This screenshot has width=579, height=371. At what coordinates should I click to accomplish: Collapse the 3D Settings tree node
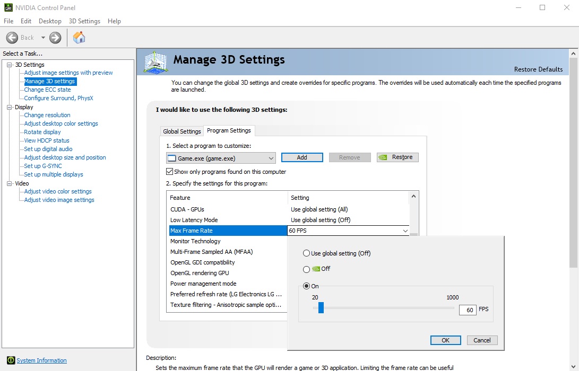click(9, 65)
